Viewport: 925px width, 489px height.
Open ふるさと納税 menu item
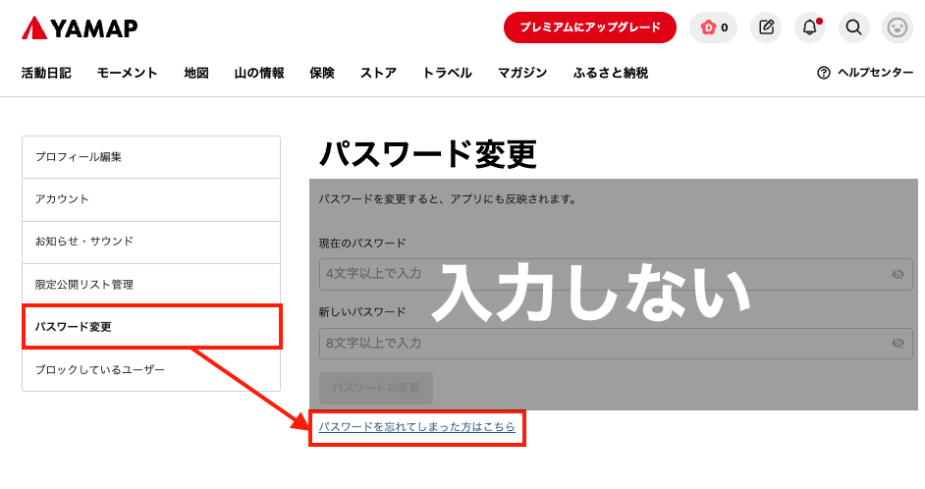[x=611, y=73]
